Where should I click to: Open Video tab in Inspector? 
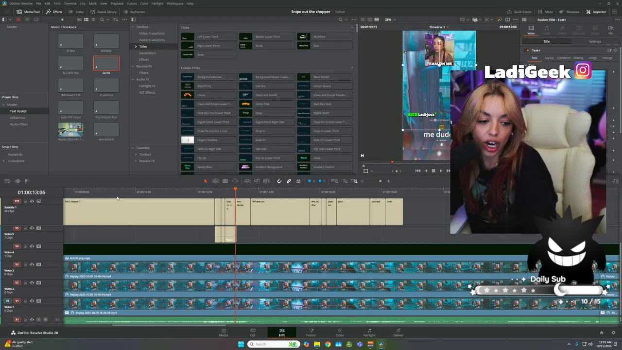pyautogui.click(x=531, y=29)
